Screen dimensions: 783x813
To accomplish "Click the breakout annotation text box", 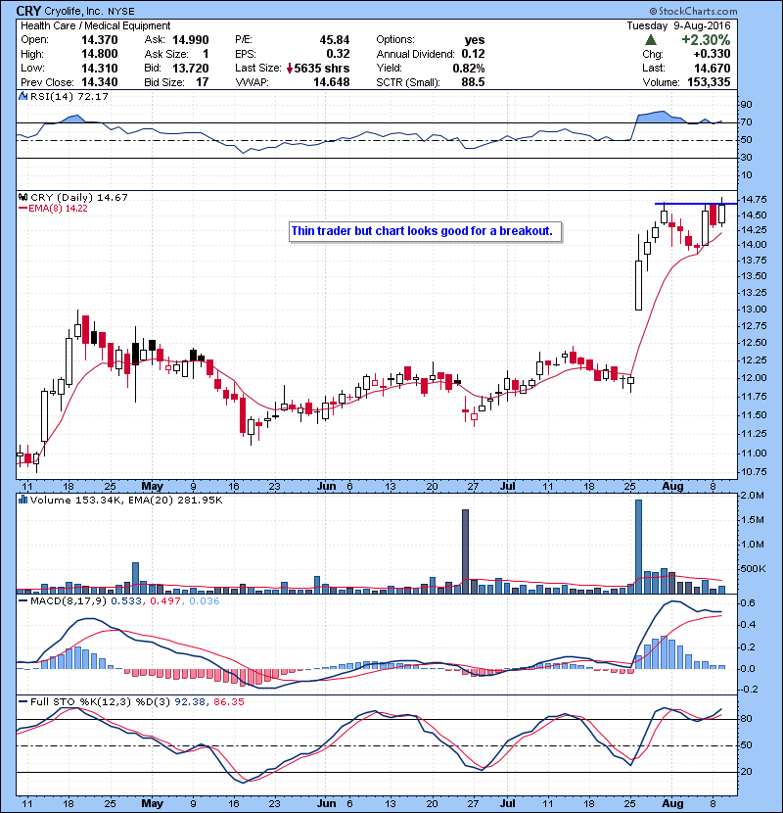I will [x=425, y=231].
